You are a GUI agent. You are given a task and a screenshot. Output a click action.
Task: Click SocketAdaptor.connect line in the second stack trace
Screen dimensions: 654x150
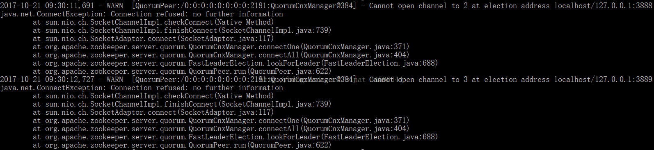153,112
